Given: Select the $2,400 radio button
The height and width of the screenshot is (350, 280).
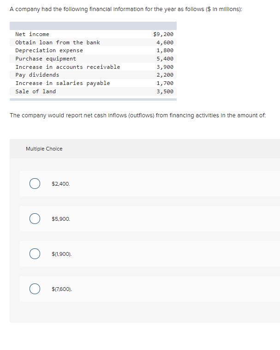Looking at the screenshot, I should [35, 183].
